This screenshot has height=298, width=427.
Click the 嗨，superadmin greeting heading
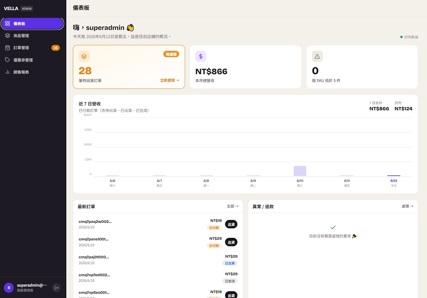(x=103, y=28)
